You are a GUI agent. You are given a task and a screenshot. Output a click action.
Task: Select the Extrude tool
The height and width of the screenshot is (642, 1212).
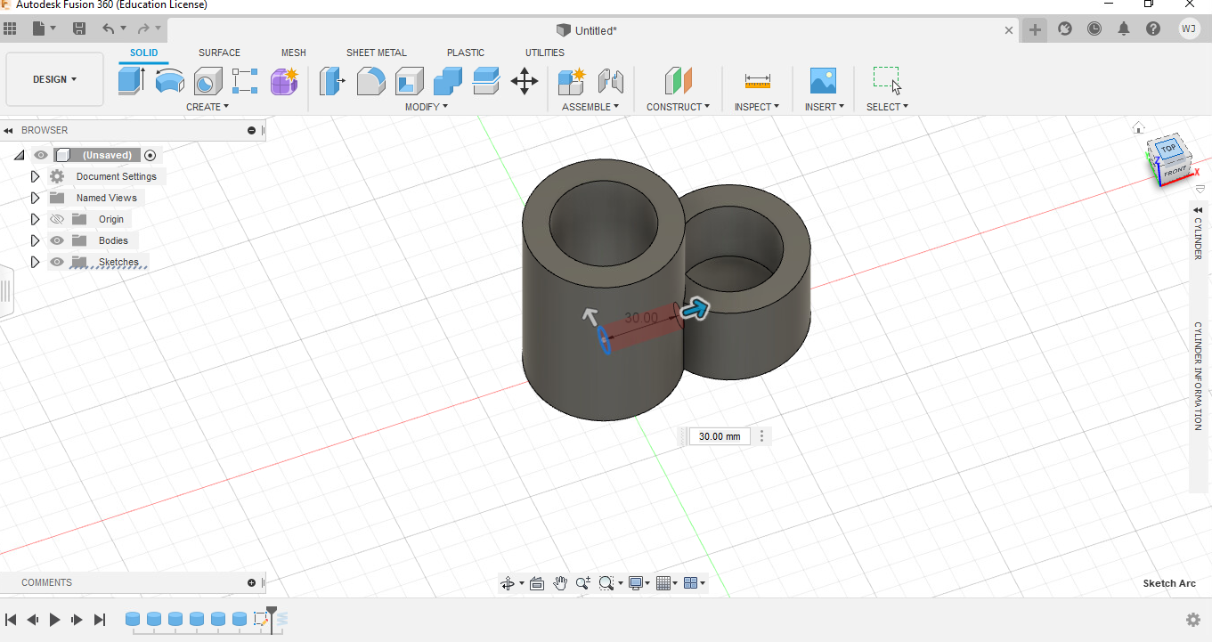(x=129, y=81)
